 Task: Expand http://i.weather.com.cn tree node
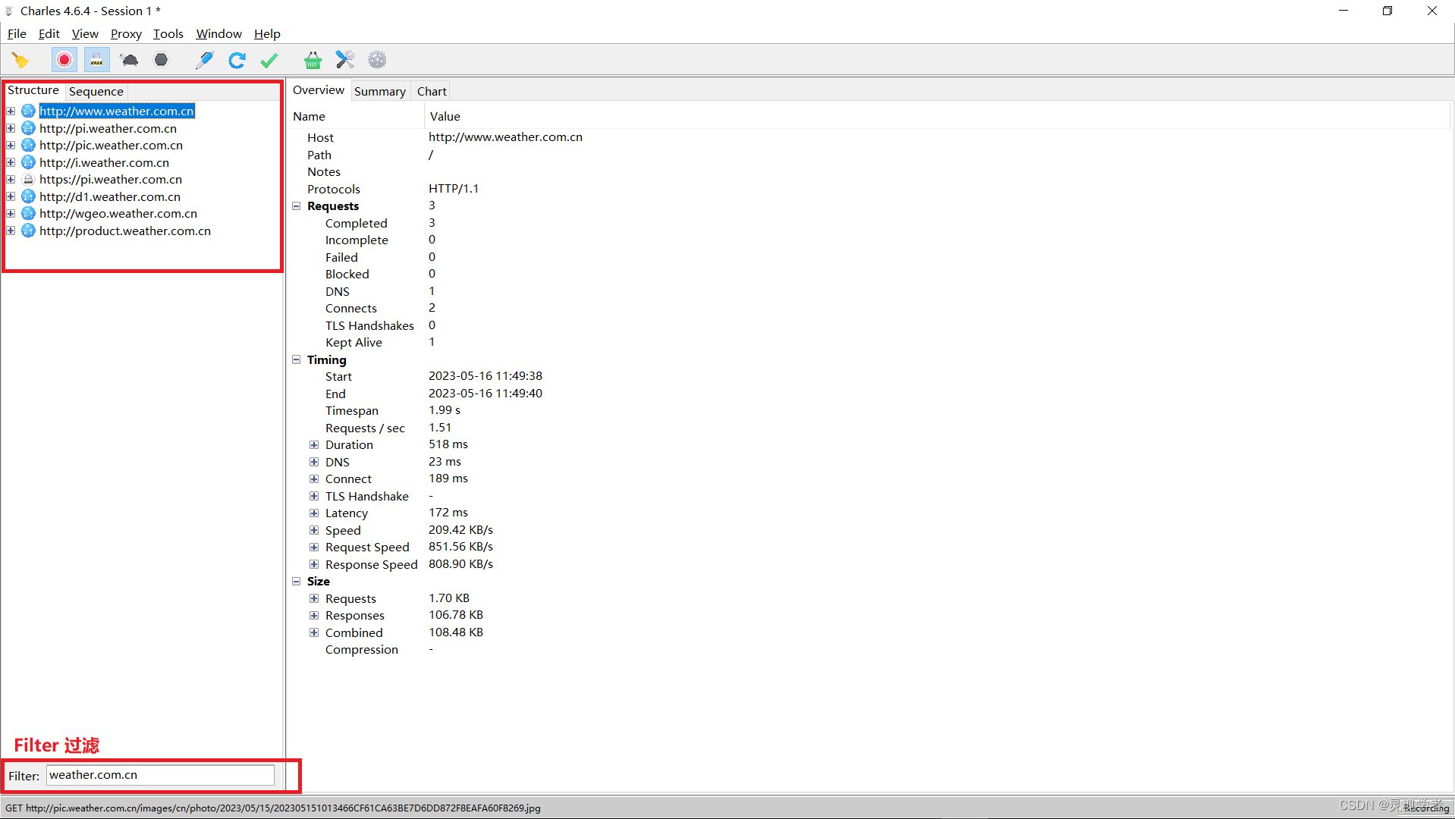point(11,162)
